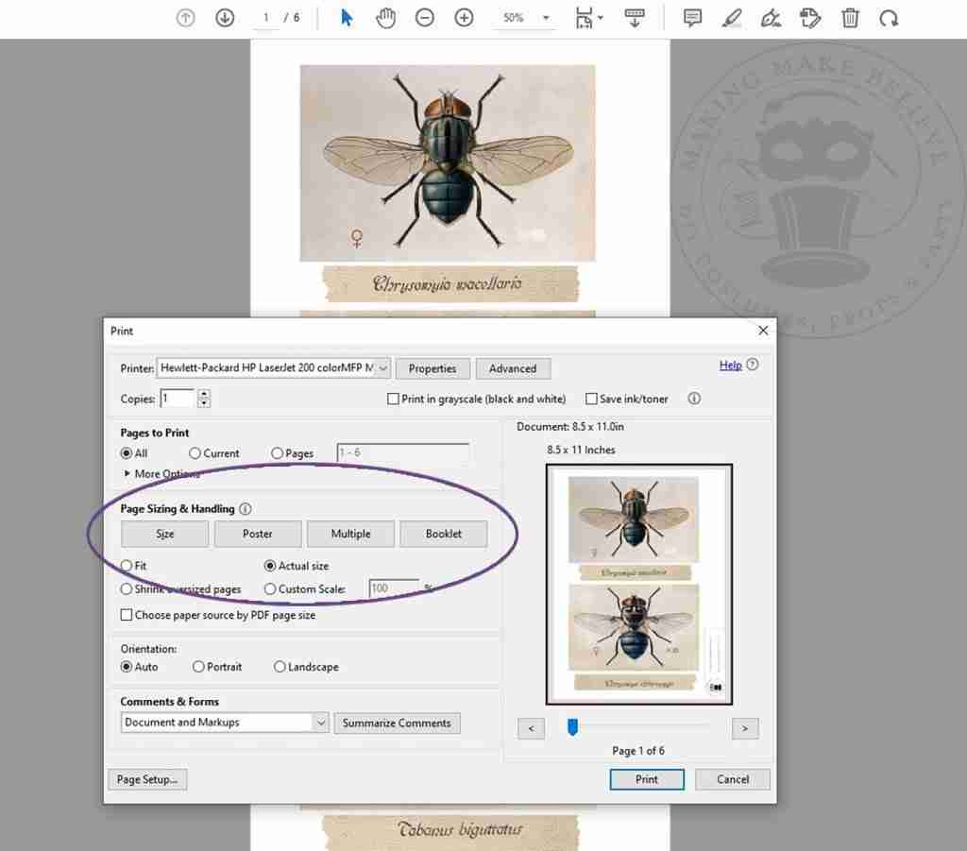Go to next page arrow icon
Screen dimensions: 967x851
[225, 18]
